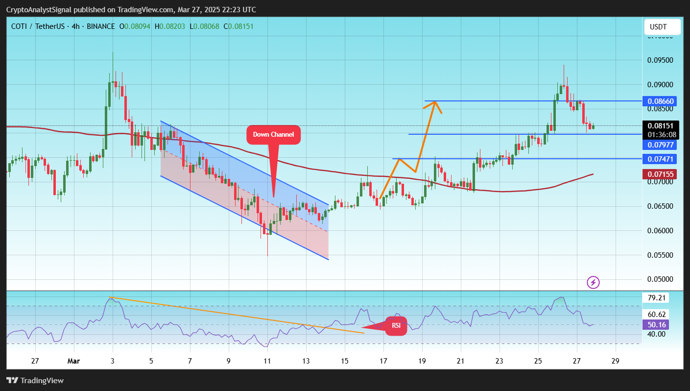Click the close value C0.08151
This screenshot has width=690, height=391.
(238, 26)
